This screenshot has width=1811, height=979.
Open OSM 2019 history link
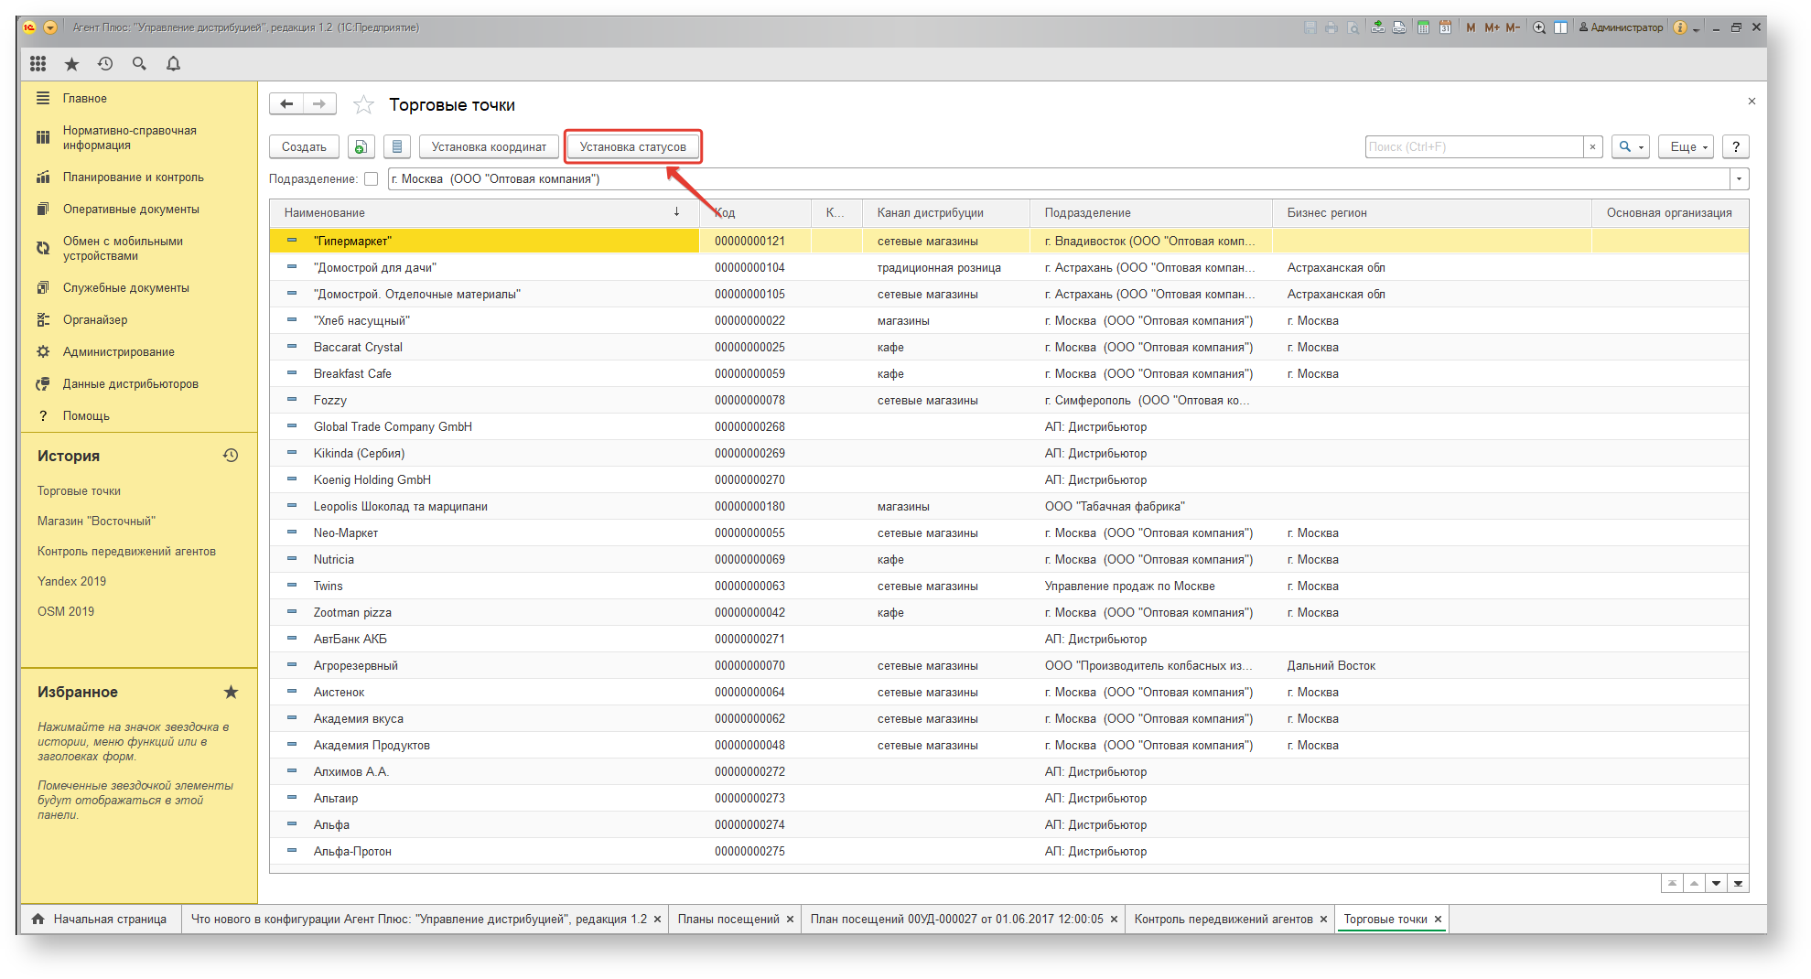click(x=66, y=612)
